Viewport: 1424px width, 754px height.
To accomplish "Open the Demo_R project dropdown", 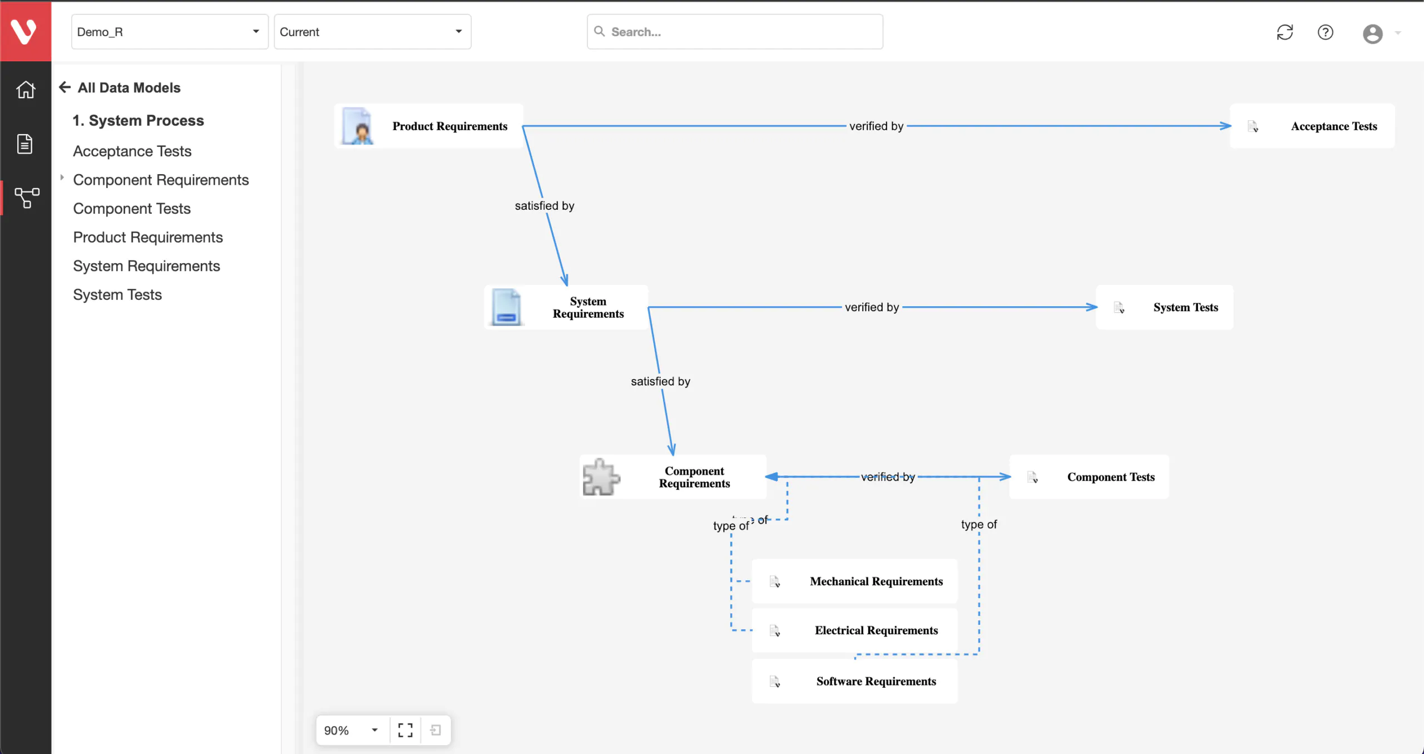I will coord(170,32).
